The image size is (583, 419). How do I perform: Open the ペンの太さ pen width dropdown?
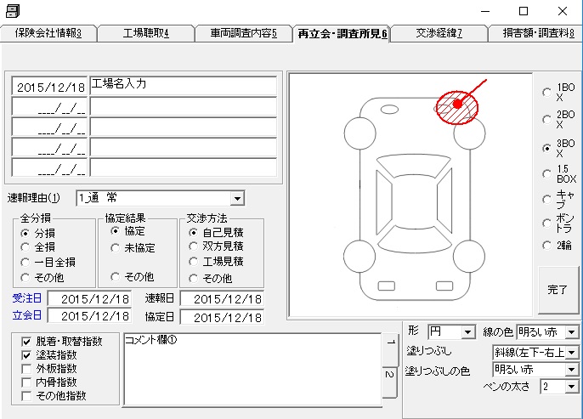571,387
